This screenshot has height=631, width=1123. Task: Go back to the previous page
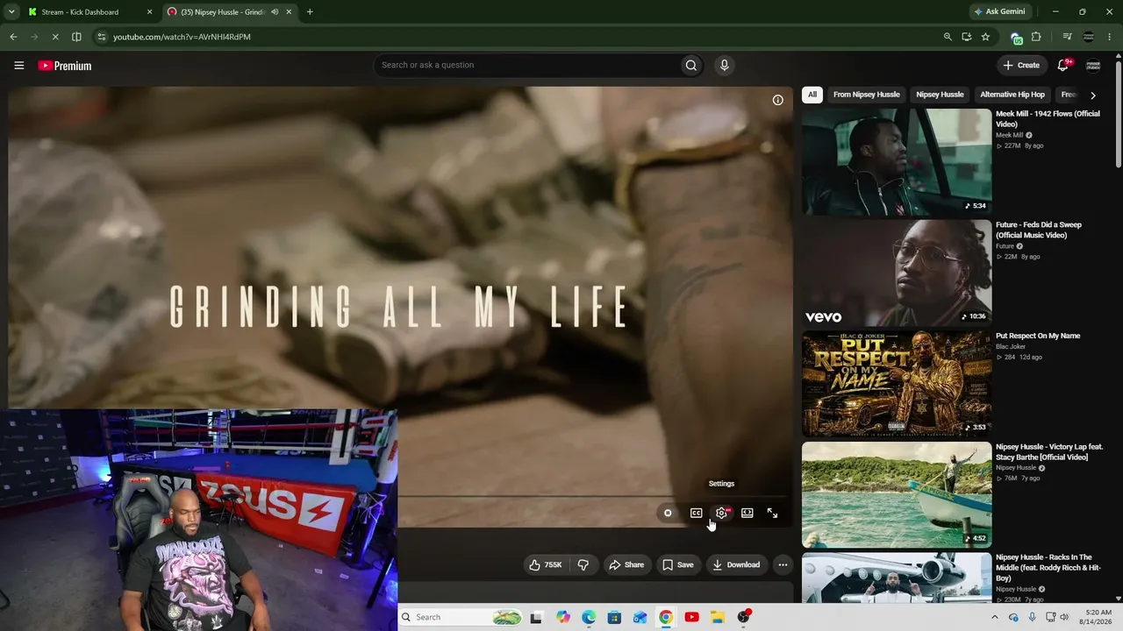click(13, 37)
